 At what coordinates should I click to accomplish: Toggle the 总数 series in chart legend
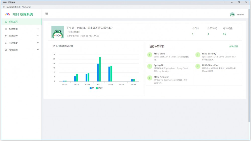[x=99, y=88]
